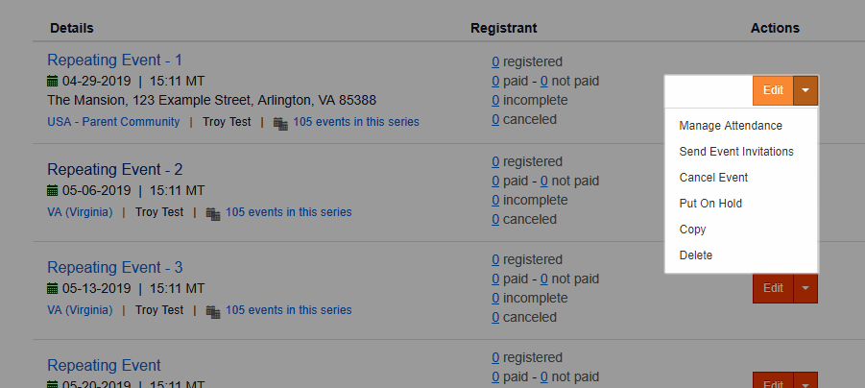
Task: Open Repeating Event - 2 registered count link
Action: (495, 161)
